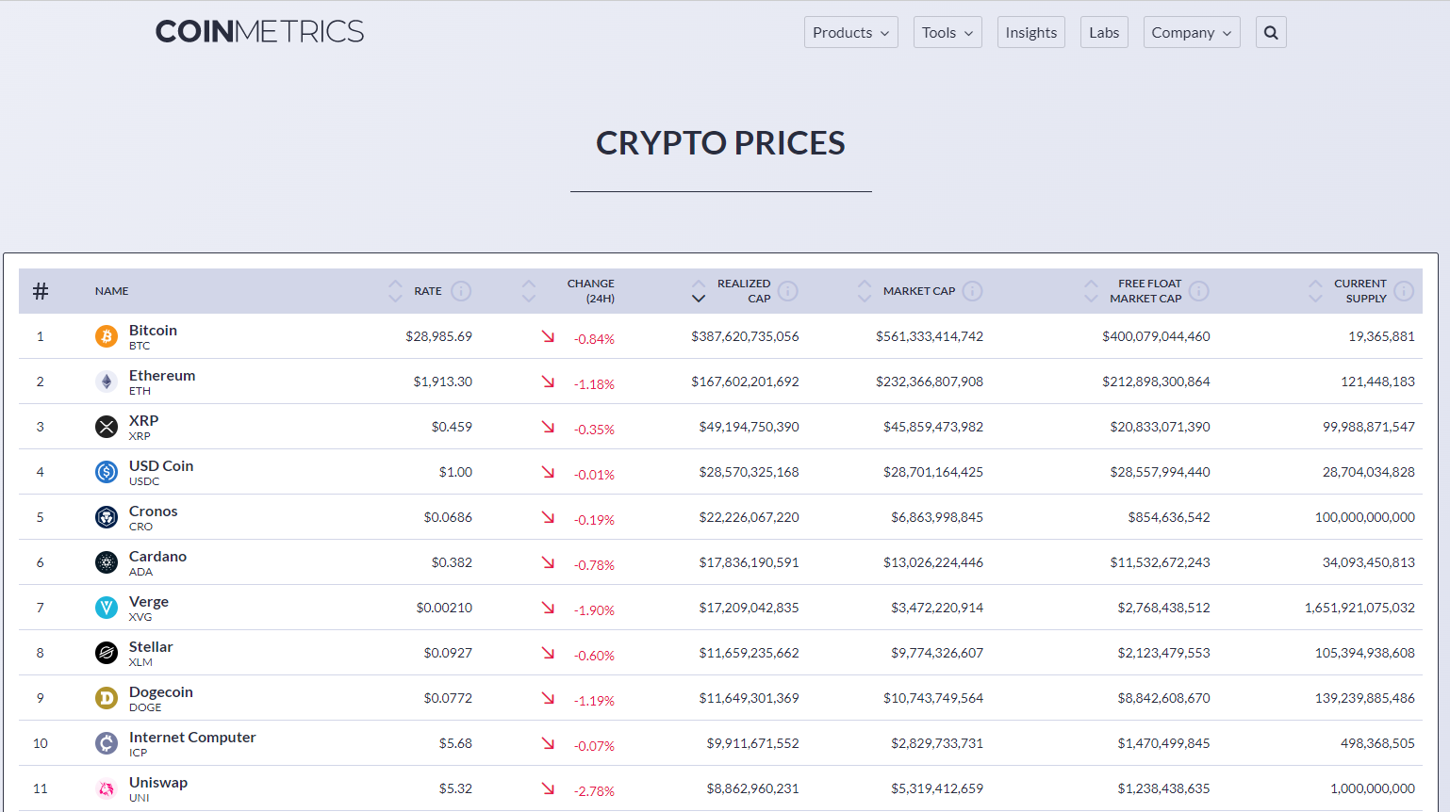1450x812 pixels.
Task: Open the Products dropdown menu
Action: [851, 32]
